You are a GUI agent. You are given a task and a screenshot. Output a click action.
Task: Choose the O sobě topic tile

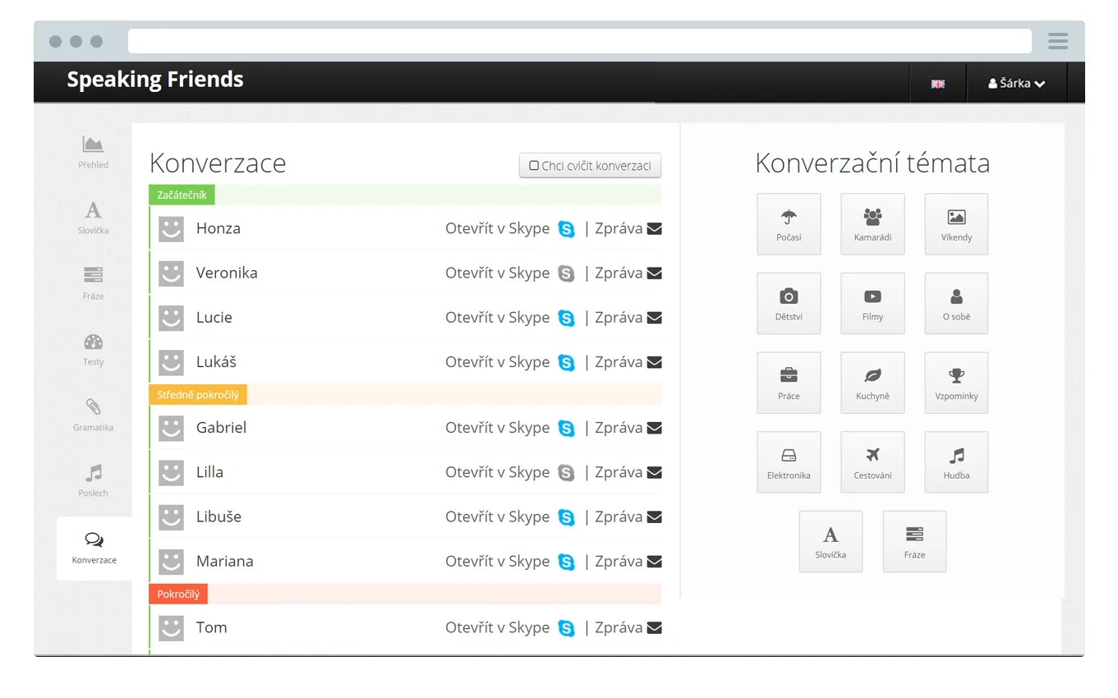tap(956, 303)
